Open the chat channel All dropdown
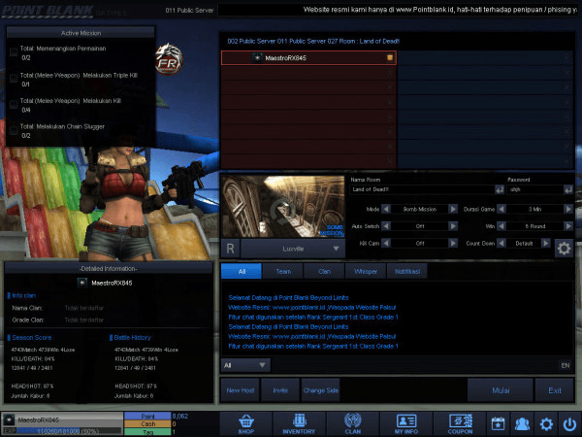 tap(245, 365)
